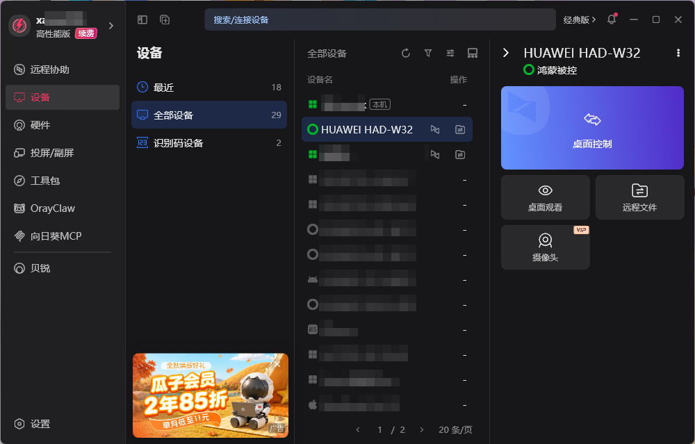Select 设备 in the left sidebar
Screen dimensions: 695x444
(63, 97)
